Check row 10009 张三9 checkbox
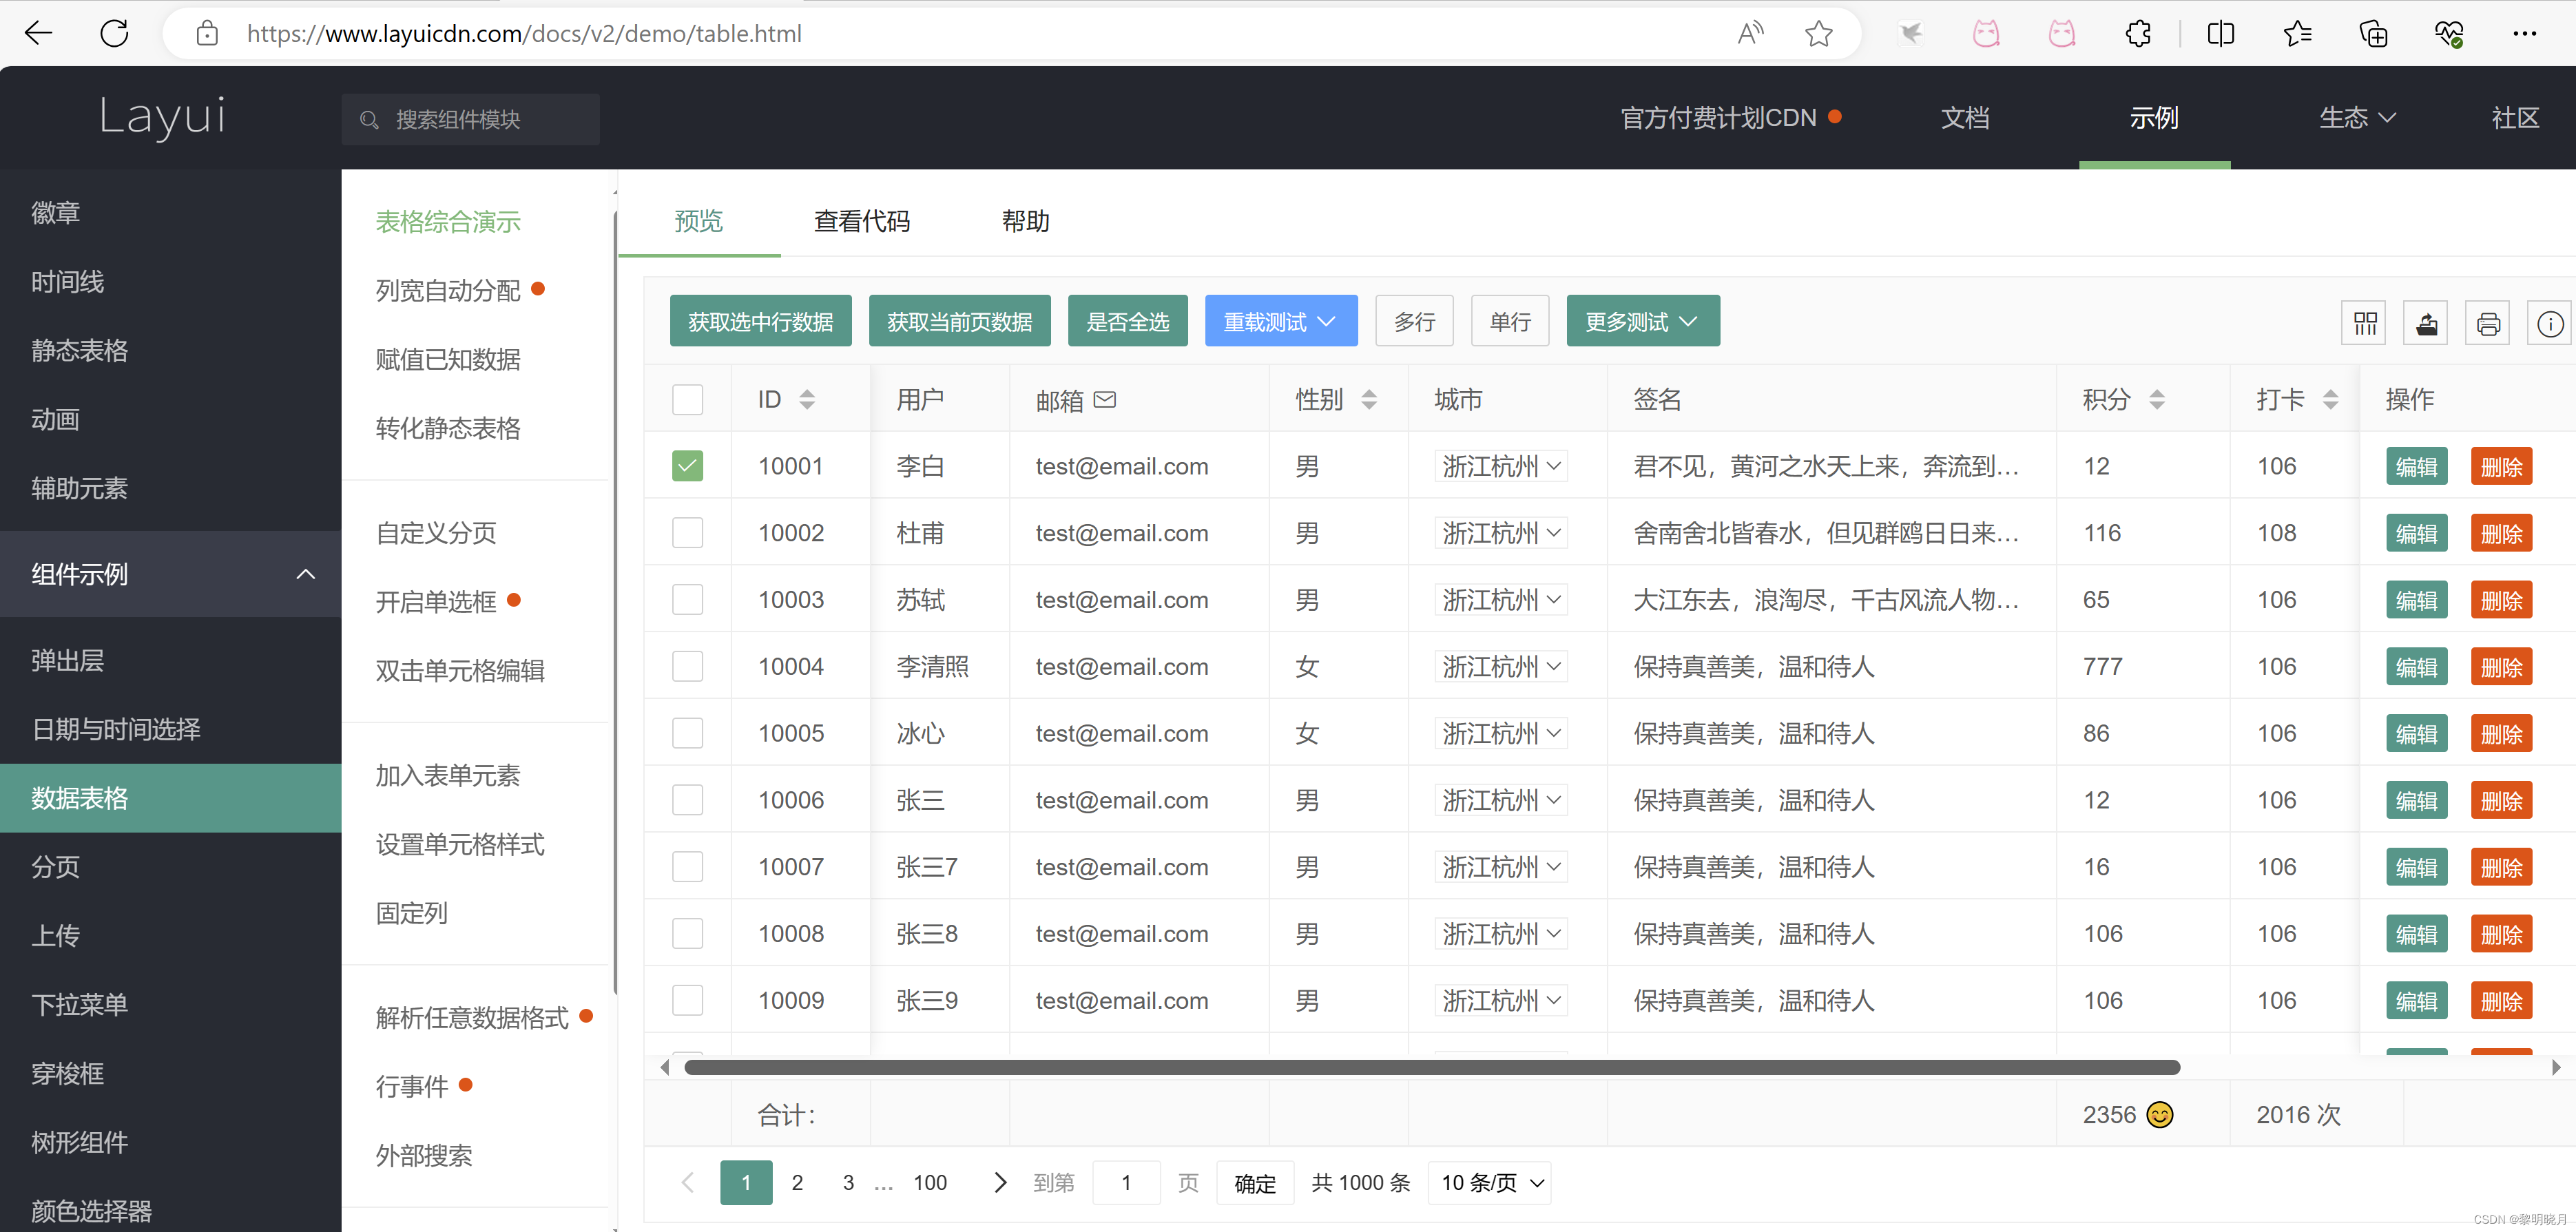2576x1232 pixels. (687, 1000)
